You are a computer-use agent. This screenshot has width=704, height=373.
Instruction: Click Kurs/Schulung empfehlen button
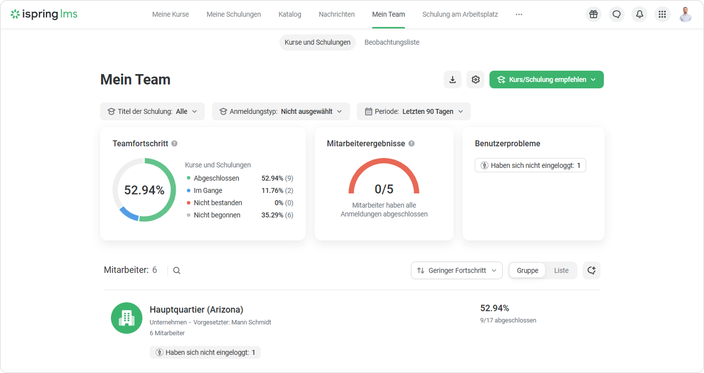click(x=546, y=80)
